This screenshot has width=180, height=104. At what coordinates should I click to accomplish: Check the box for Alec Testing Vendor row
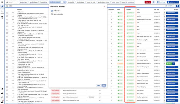click(x=7, y=23)
